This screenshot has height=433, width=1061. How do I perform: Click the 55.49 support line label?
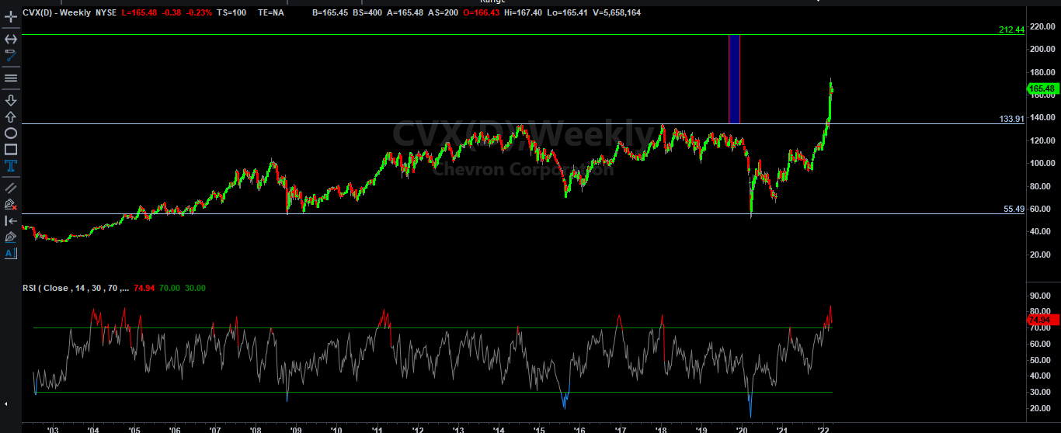pyautogui.click(x=1014, y=210)
